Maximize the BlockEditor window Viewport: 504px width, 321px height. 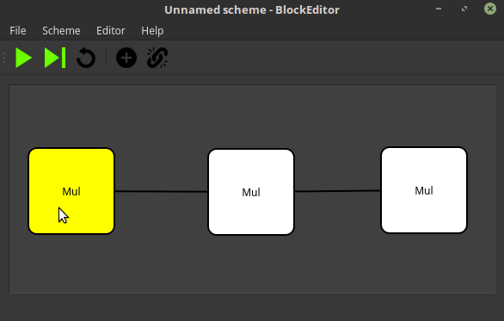tap(464, 9)
